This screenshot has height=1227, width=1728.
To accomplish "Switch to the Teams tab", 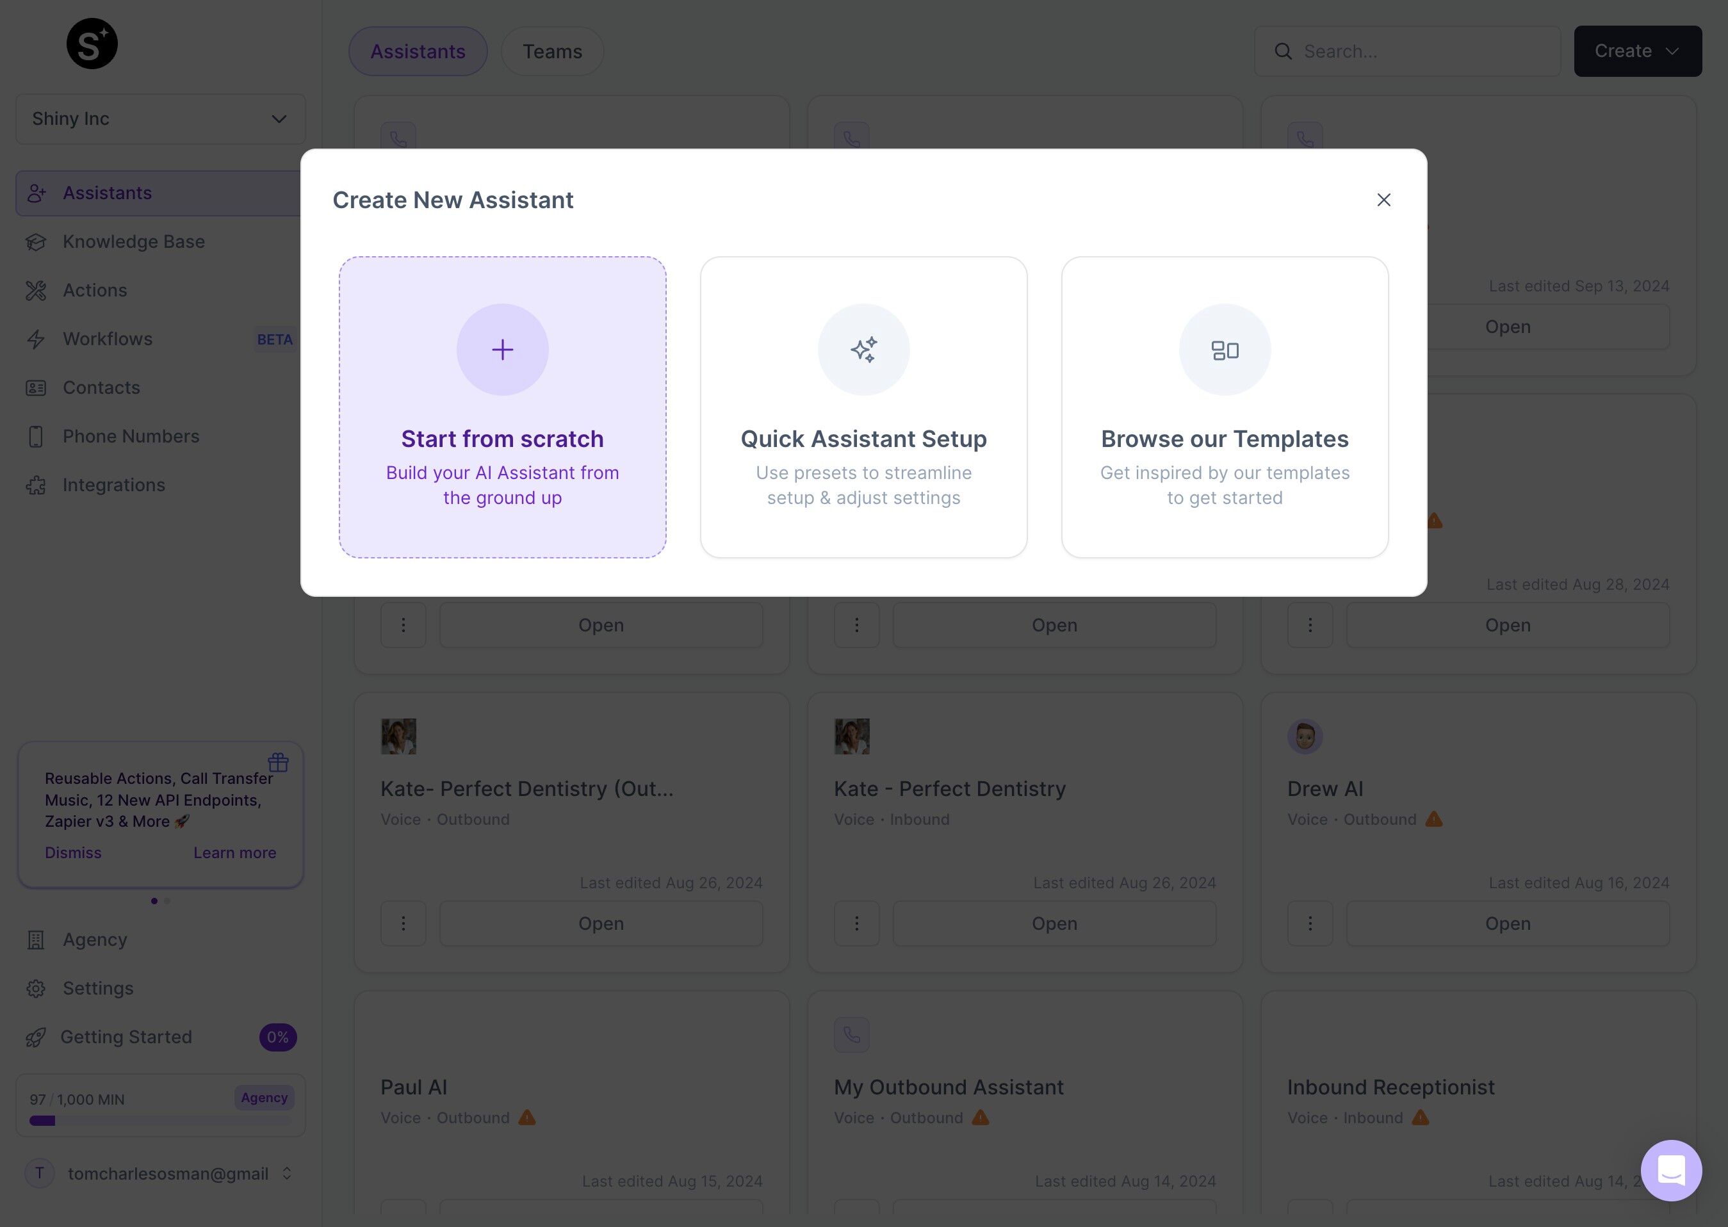I will coord(551,51).
